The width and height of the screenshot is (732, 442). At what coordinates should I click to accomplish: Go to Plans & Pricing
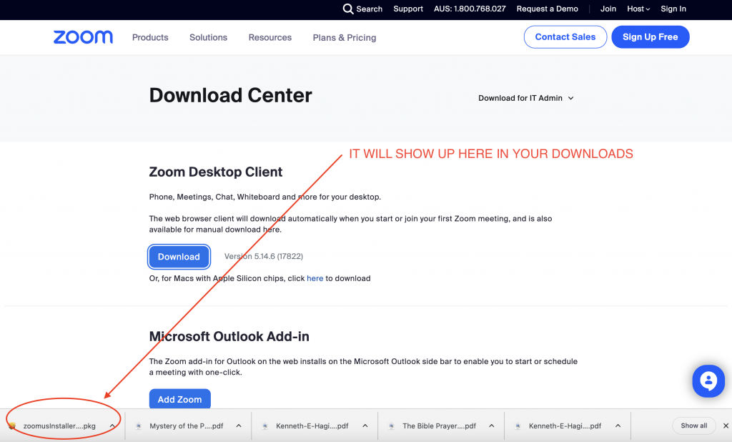[345, 37]
